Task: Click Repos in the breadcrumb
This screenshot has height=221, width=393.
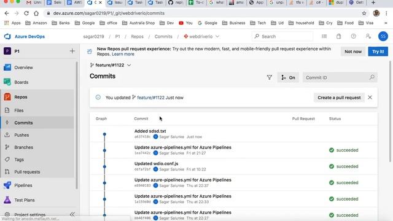Action: pyautogui.click(x=137, y=37)
